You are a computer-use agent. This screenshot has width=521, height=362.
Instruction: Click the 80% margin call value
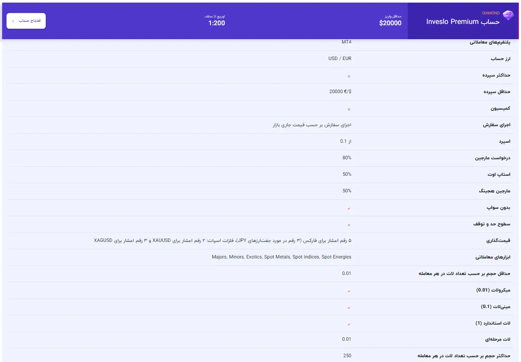pos(347,158)
